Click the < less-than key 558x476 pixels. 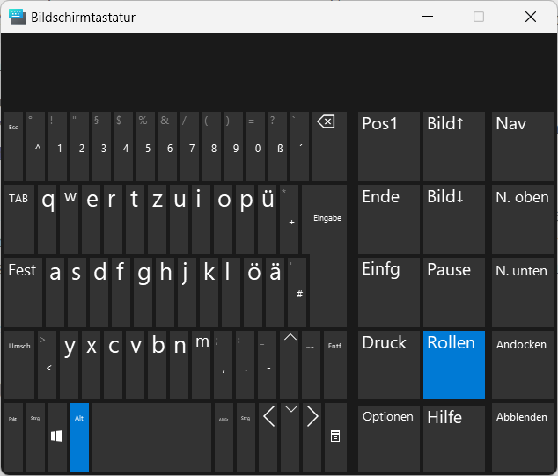coord(47,365)
